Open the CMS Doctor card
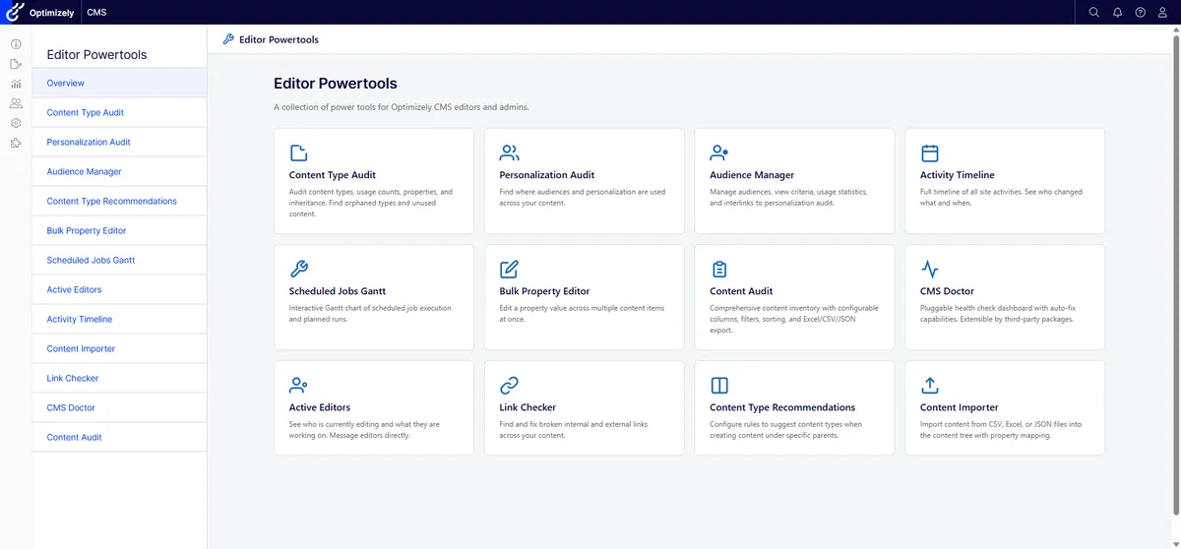The image size is (1181, 549). tap(1004, 297)
